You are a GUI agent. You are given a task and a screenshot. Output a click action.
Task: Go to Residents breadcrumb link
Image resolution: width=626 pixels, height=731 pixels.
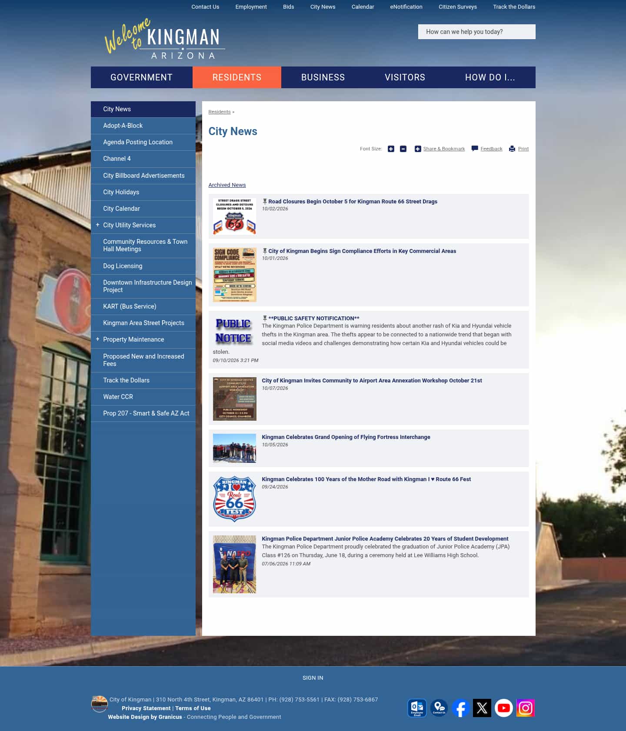220,112
